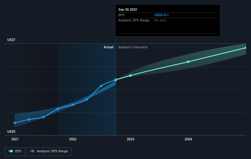The height and width of the screenshot is (159, 251).
Task: Click the Sep 30 2022 tooltip date
Action: tap(127, 9)
